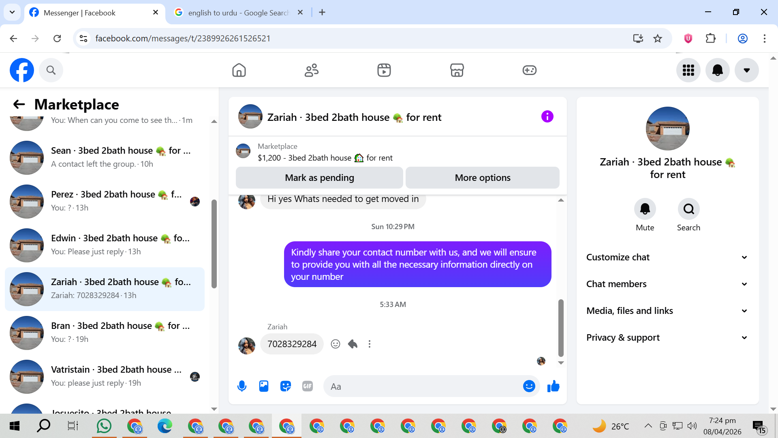Switch to english to urdu Google tab
Screen dimensions: 778x438
238,13
